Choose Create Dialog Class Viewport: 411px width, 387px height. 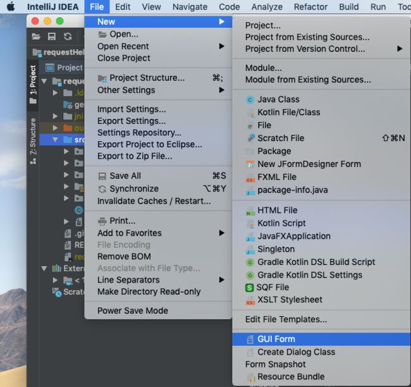(x=321, y=352)
